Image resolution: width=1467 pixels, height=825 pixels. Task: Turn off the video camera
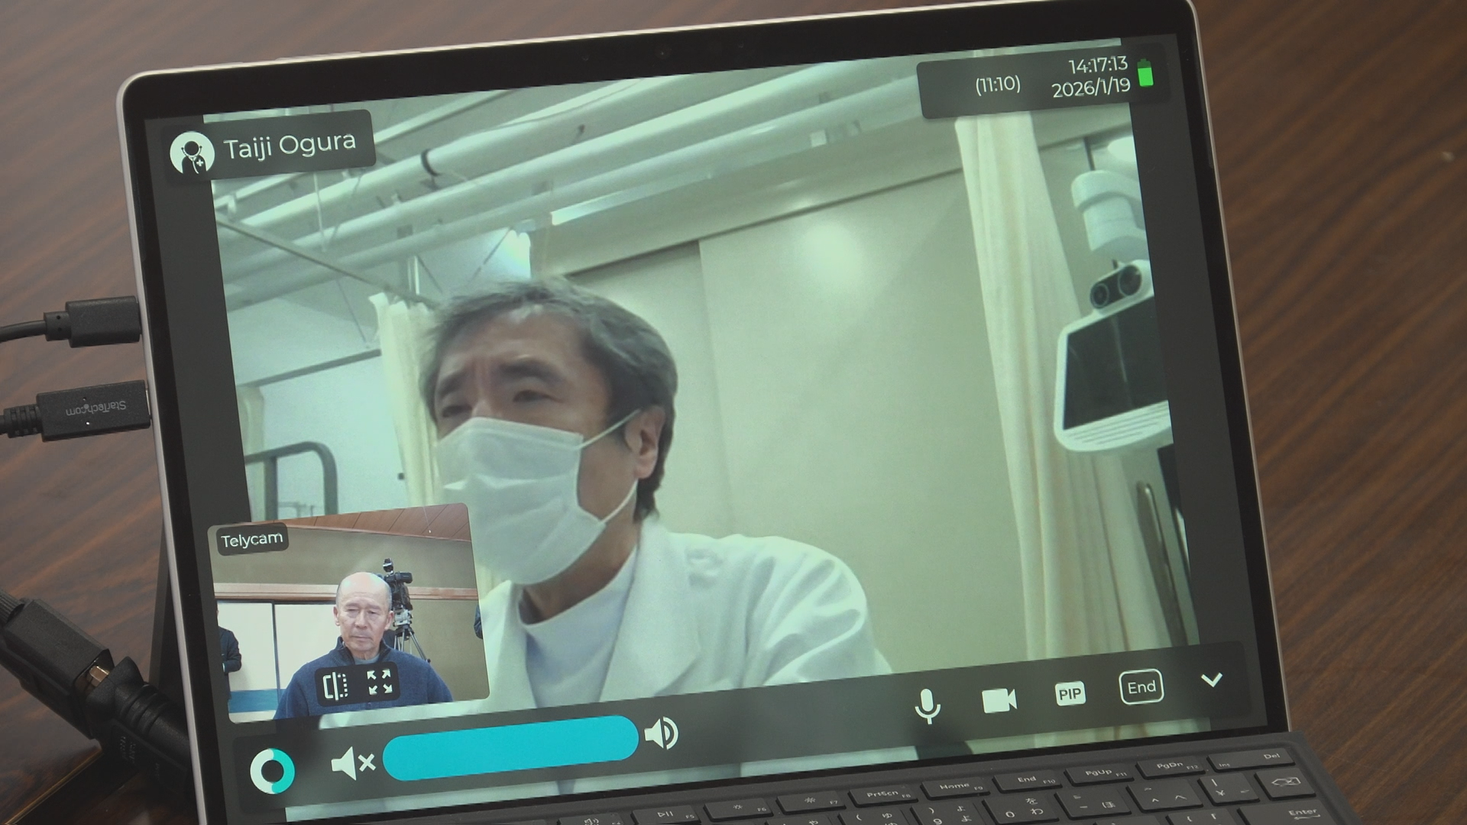point(999,700)
